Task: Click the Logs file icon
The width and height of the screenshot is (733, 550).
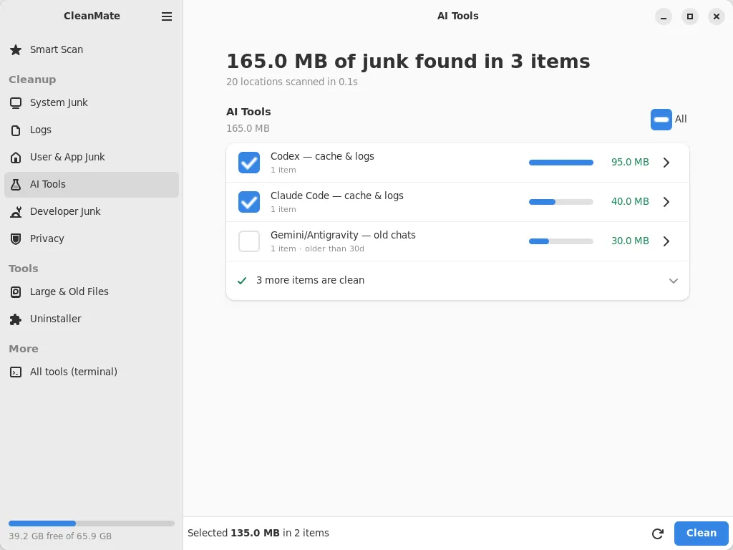Action: (16, 130)
